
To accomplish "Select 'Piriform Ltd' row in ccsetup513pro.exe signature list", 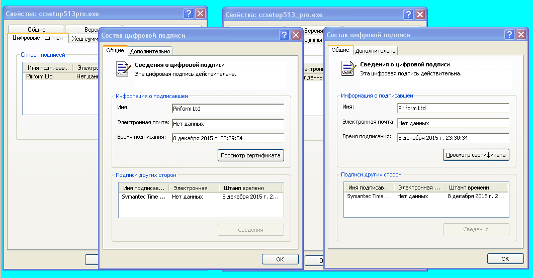I will pyautogui.click(x=61, y=76).
